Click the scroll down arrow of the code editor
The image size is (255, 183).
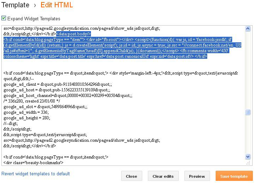coord(248,157)
